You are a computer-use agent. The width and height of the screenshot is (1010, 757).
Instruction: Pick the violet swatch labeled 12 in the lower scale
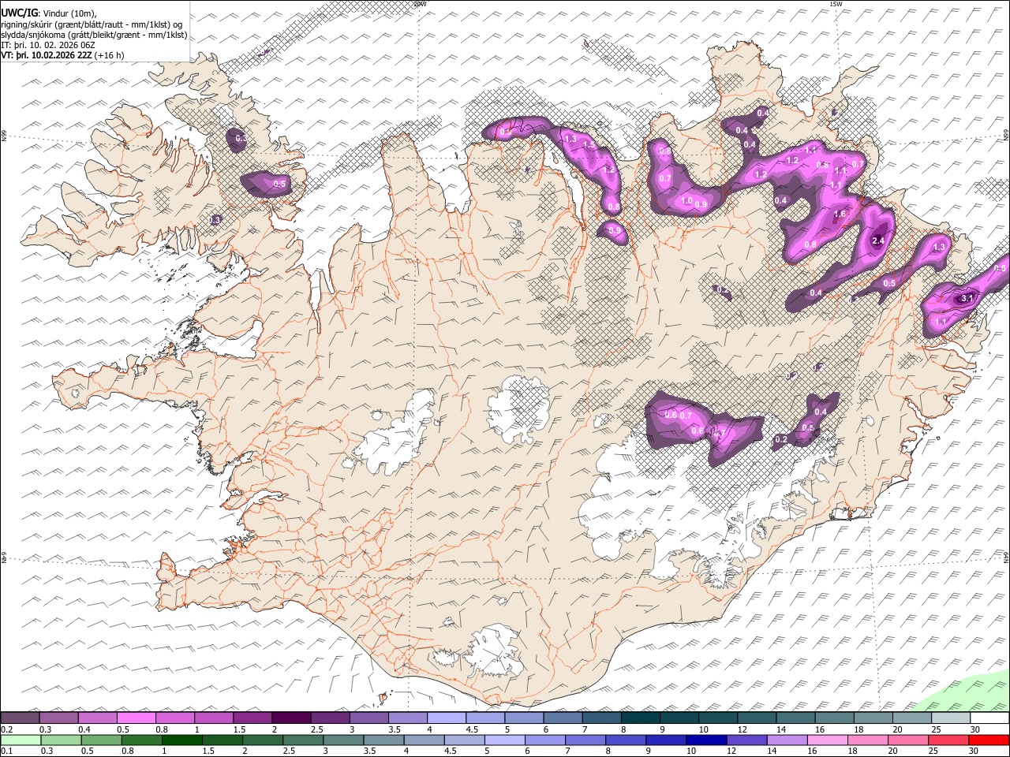(747, 740)
